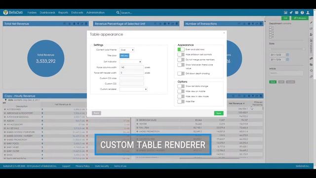Click the Article search field in filter panel
316x178 pixels.
[x=286, y=73]
